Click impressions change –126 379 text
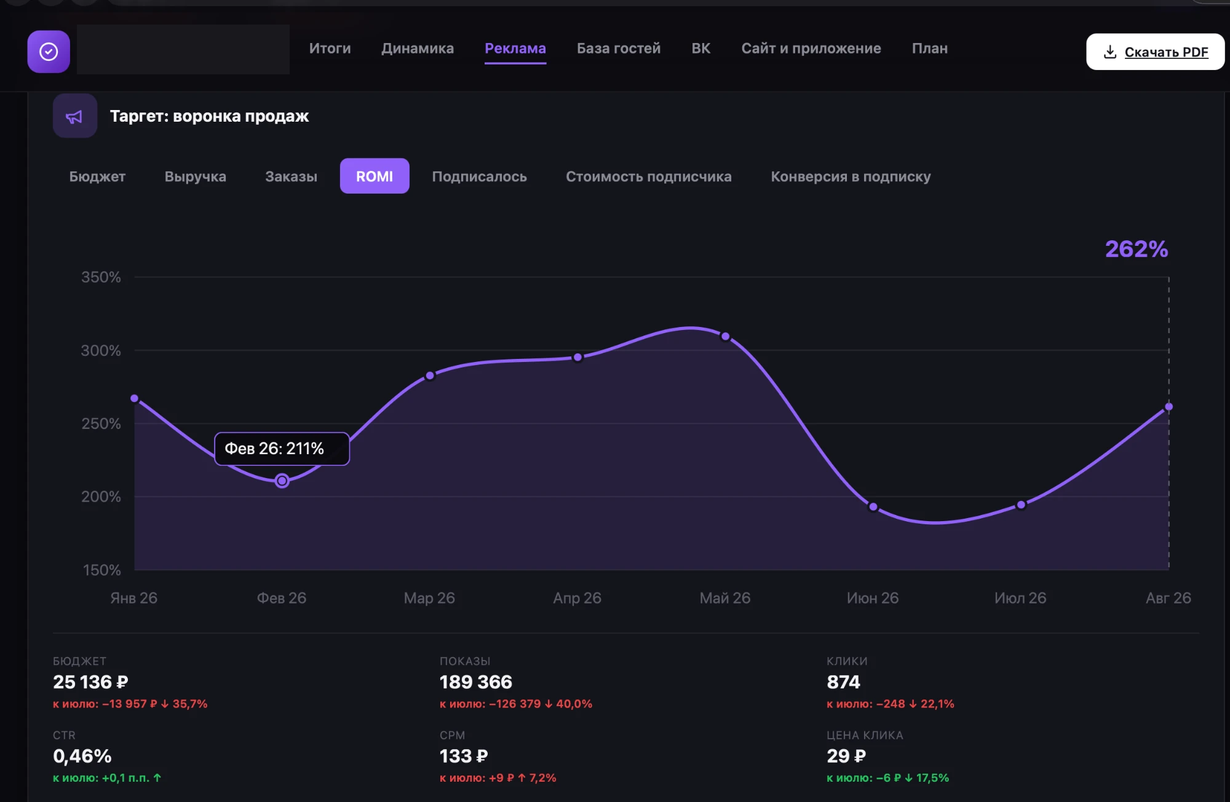 pos(515,704)
